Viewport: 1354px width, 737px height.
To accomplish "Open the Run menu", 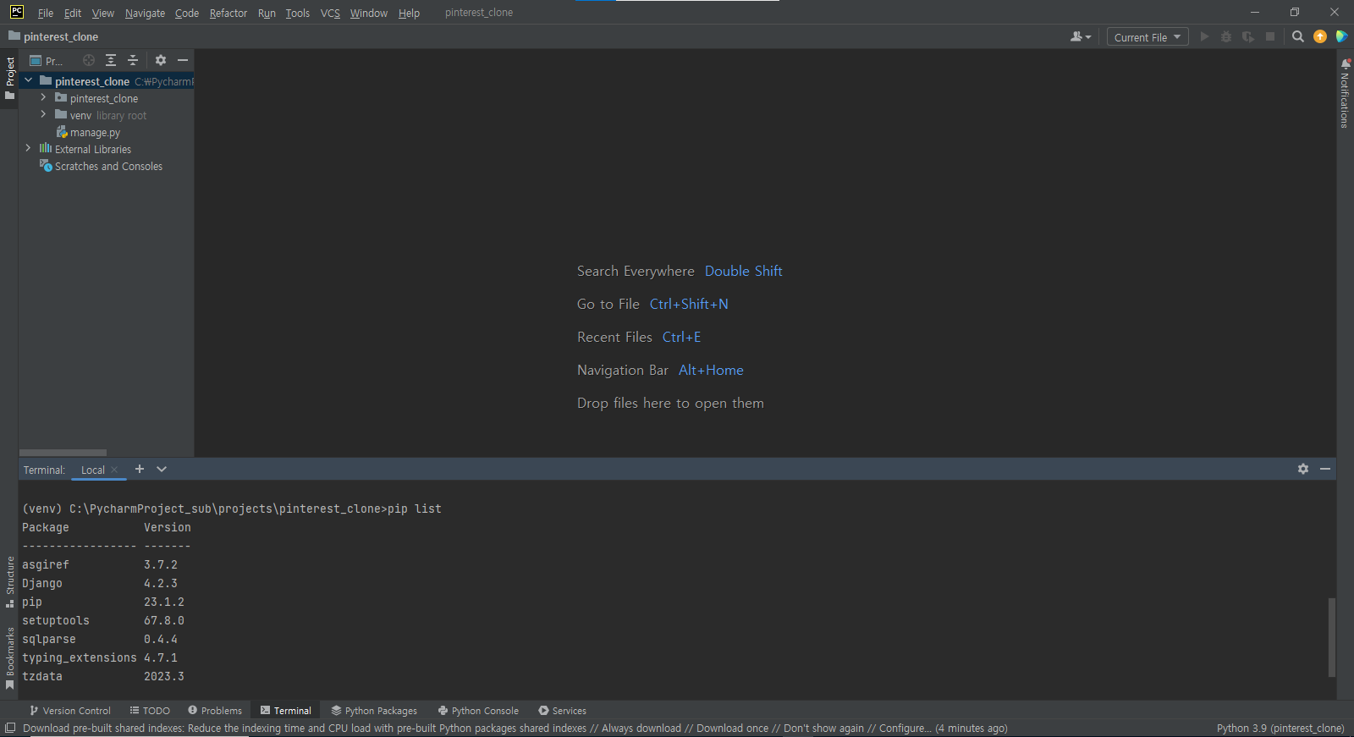I will coord(267,13).
